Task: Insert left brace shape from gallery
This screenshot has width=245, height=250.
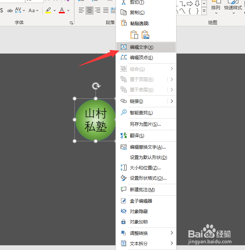Action: pyautogui.click(x=189, y=11)
